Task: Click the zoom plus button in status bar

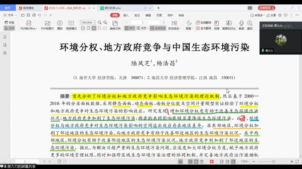Action: 292,162
